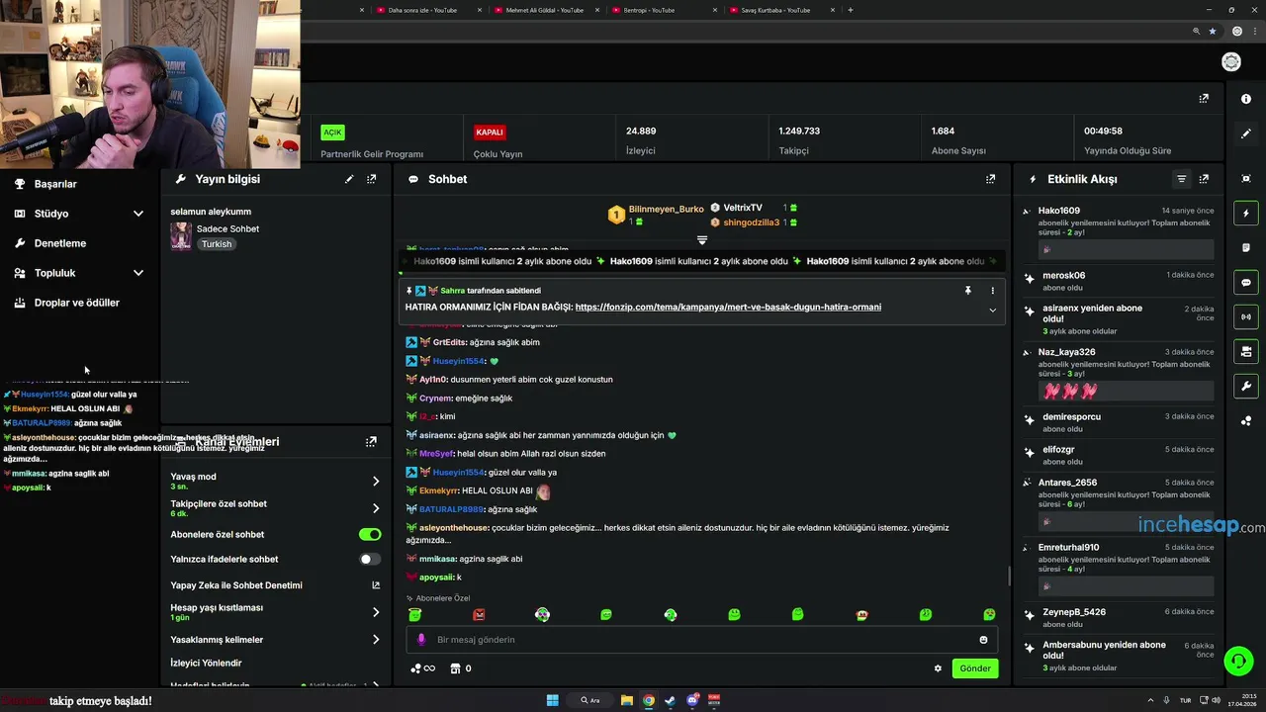1266x712 pixels.
Task: Open pinned message three-dot menu
Action: click(x=992, y=291)
